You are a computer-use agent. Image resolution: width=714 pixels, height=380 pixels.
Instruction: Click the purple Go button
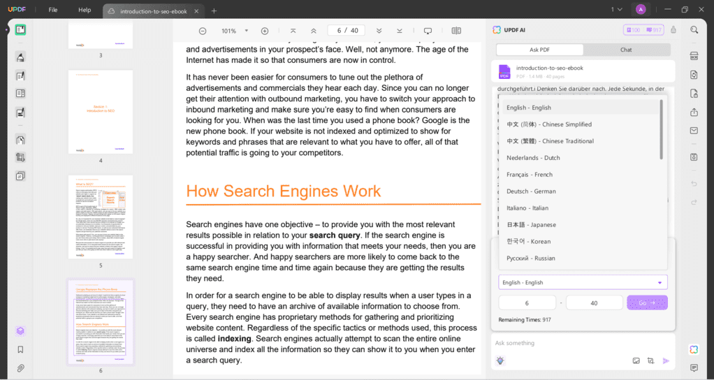(x=647, y=302)
